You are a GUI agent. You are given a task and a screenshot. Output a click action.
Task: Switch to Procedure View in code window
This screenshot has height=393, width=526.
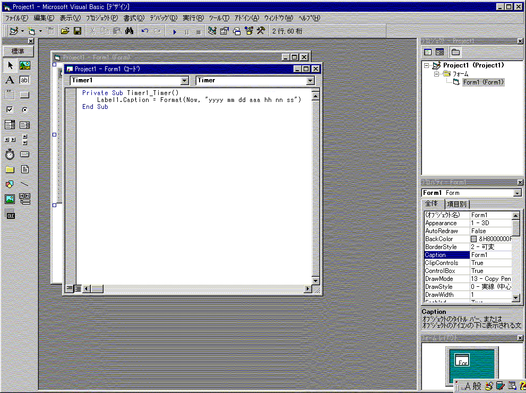[x=70, y=288]
